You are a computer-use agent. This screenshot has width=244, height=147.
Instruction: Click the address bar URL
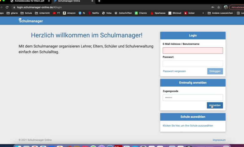tap(39, 7)
